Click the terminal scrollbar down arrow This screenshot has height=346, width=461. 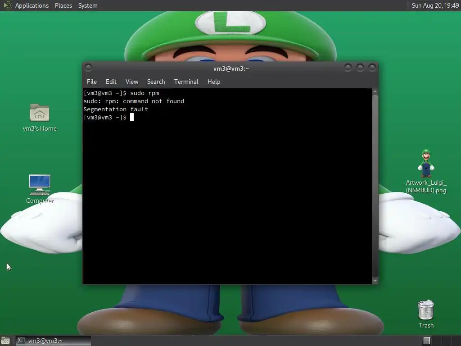(375, 281)
